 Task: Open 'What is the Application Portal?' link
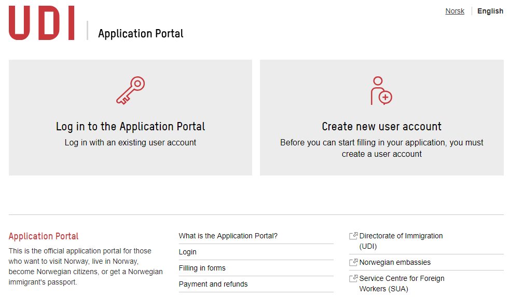click(x=228, y=236)
